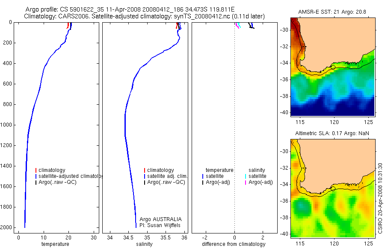The image size is (385, 248).
Task: Open the AMSR-E SST map image
Action: tap(333, 67)
